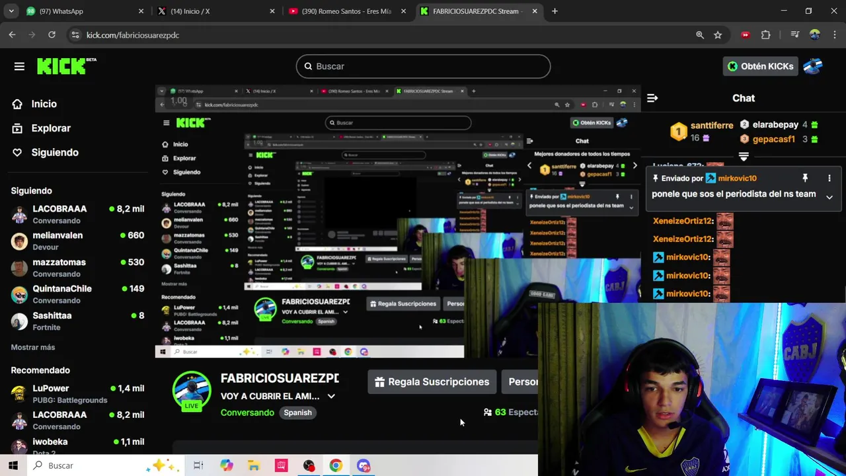Open Discord from the taskbar
This screenshot has height=476, width=846.
point(364,465)
